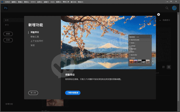
Task: Open the 图像(I) menu
Action: pyautogui.click(x=20, y=2)
